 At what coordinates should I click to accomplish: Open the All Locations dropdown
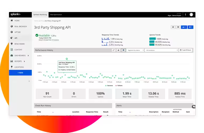tap(161, 50)
